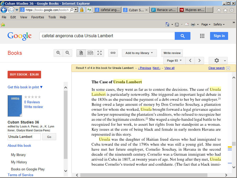Open the Favorites menu
Screen dimensions: 237x178
pos(38,17)
